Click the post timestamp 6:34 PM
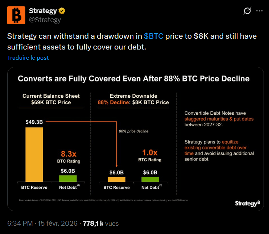The width and height of the screenshot is (269, 234). [20, 224]
